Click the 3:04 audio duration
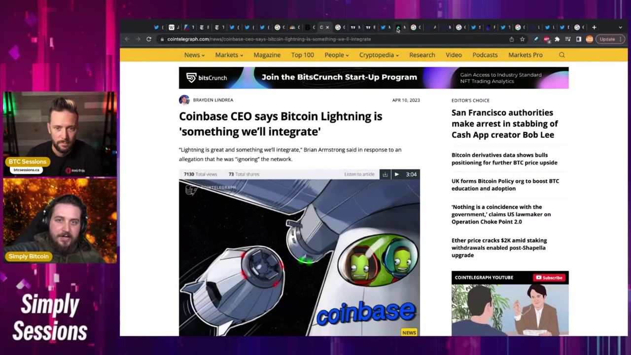Image resolution: width=631 pixels, height=355 pixels. pyautogui.click(x=411, y=174)
